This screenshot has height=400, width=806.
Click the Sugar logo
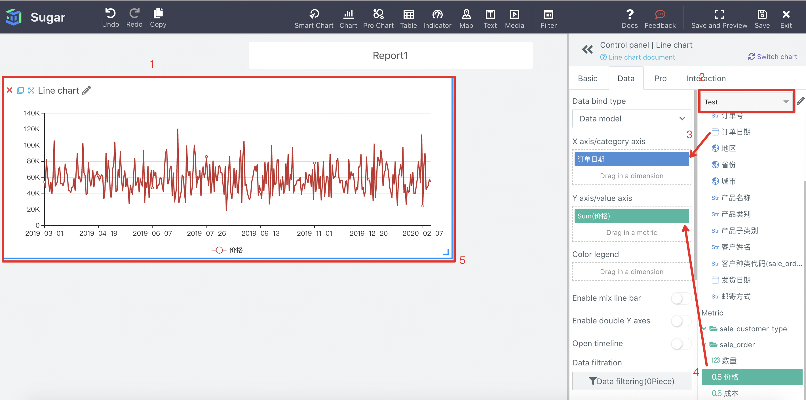coord(13,17)
